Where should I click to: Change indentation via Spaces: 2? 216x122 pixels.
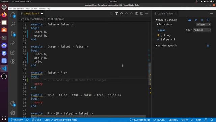coord(173,120)
